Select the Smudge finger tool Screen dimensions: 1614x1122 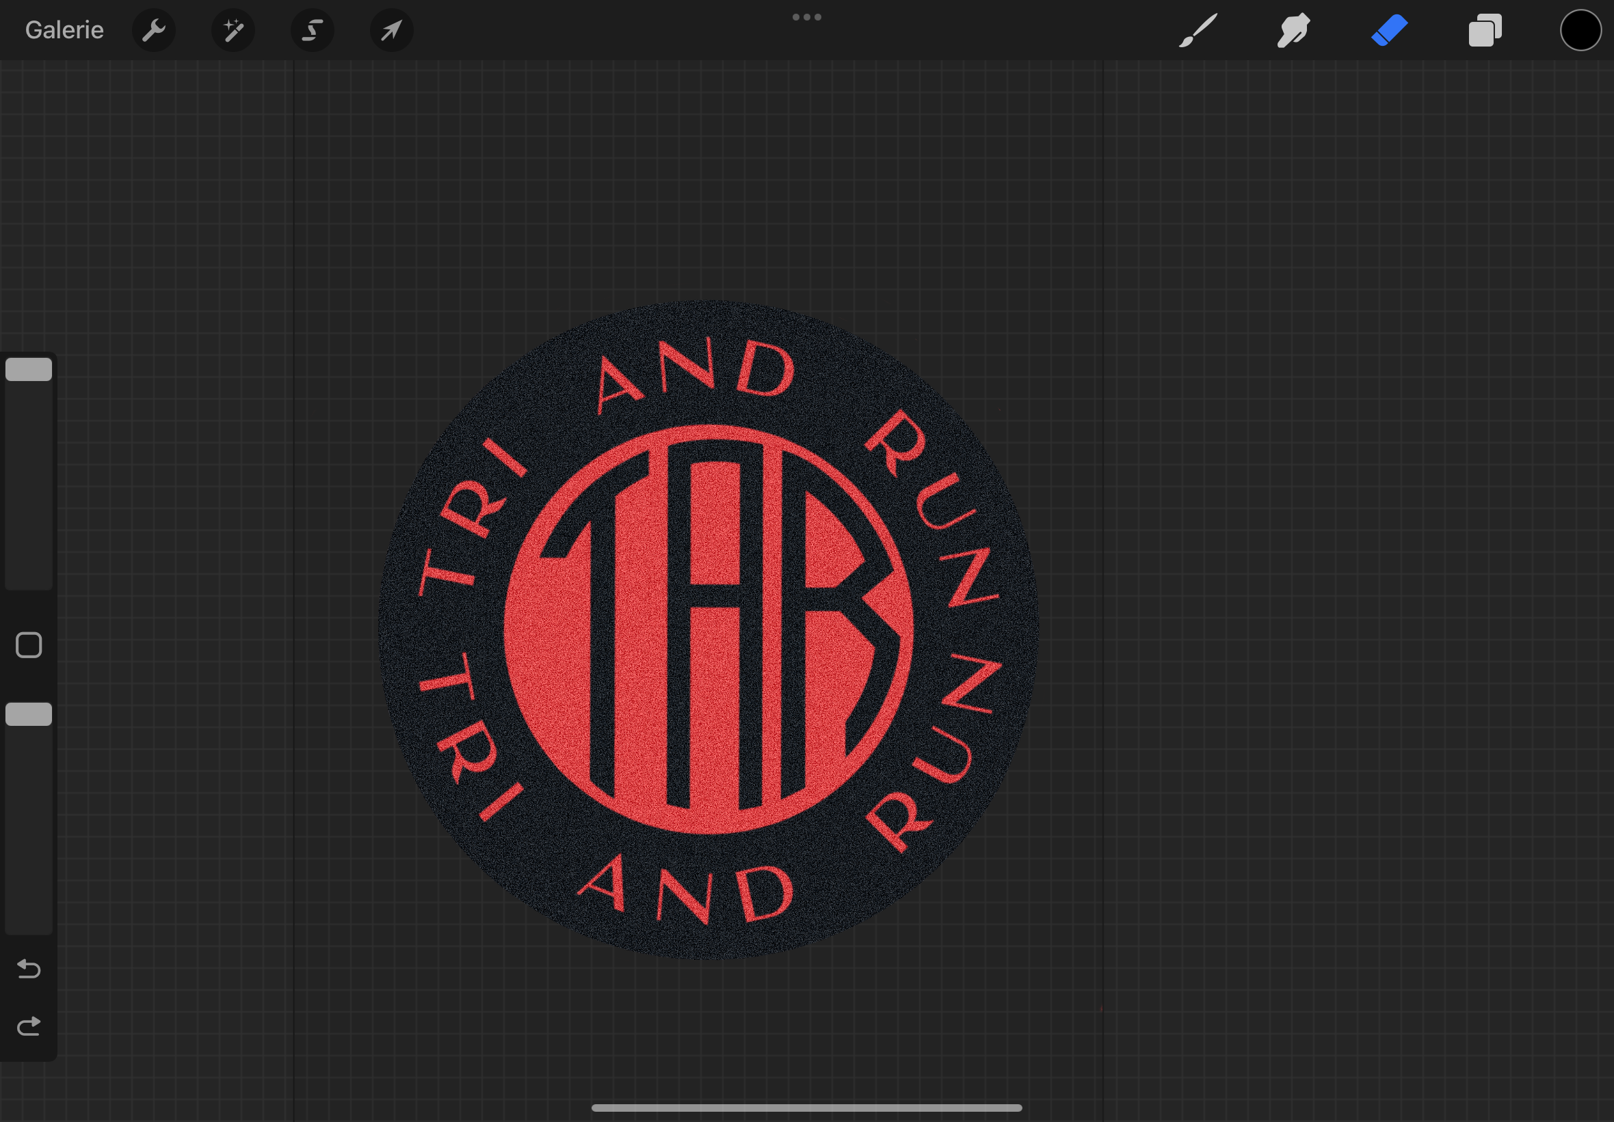[1293, 30]
